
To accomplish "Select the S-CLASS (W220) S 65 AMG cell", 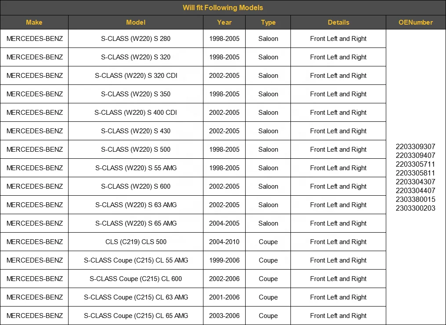I will tap(136, 223).
